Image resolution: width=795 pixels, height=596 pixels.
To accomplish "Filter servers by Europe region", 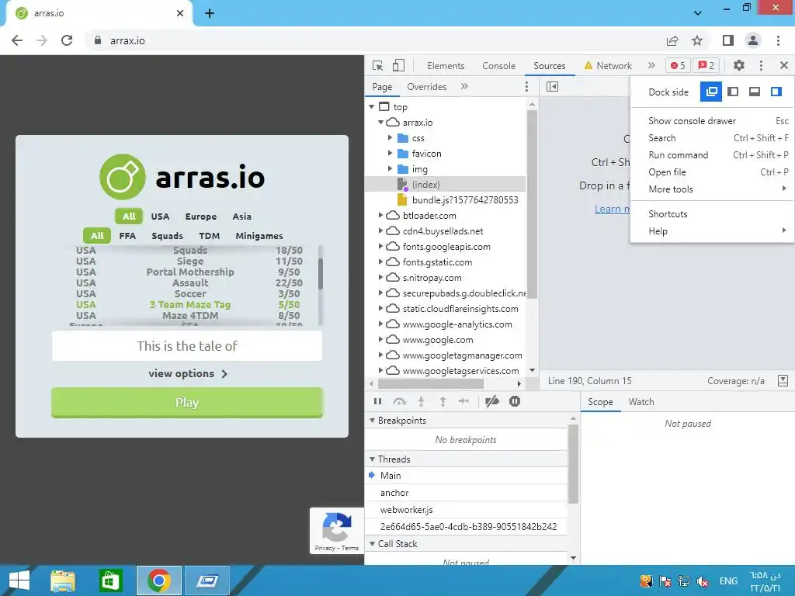I will pos(201,217).
